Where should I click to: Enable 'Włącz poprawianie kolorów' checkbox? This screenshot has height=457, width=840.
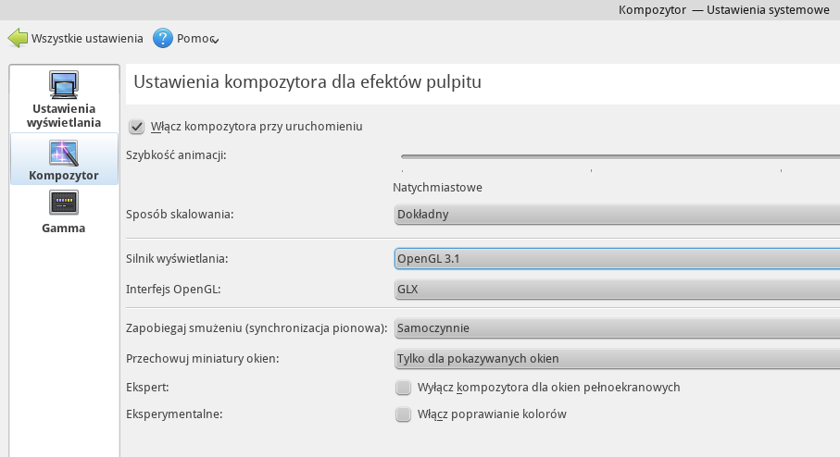tap(403, 414)
